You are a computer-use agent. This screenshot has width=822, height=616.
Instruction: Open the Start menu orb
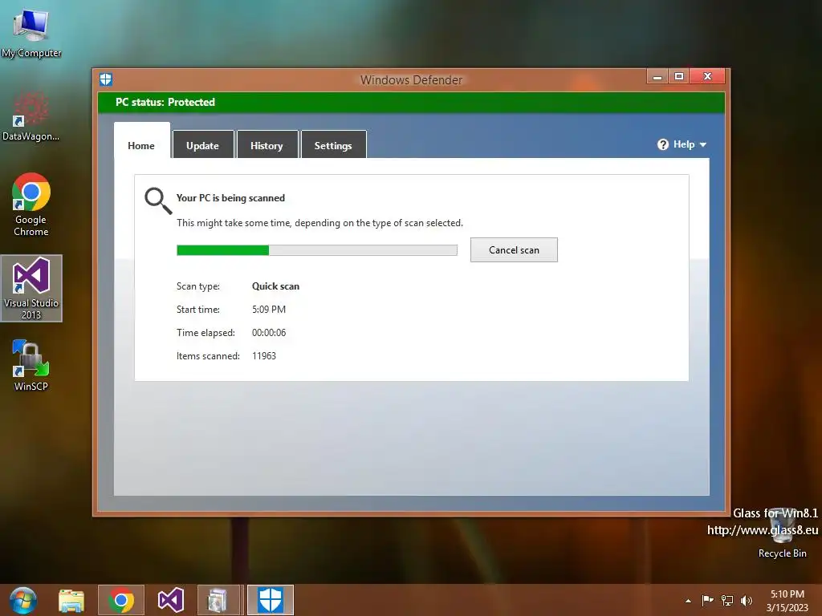click(x=22, y=600)
